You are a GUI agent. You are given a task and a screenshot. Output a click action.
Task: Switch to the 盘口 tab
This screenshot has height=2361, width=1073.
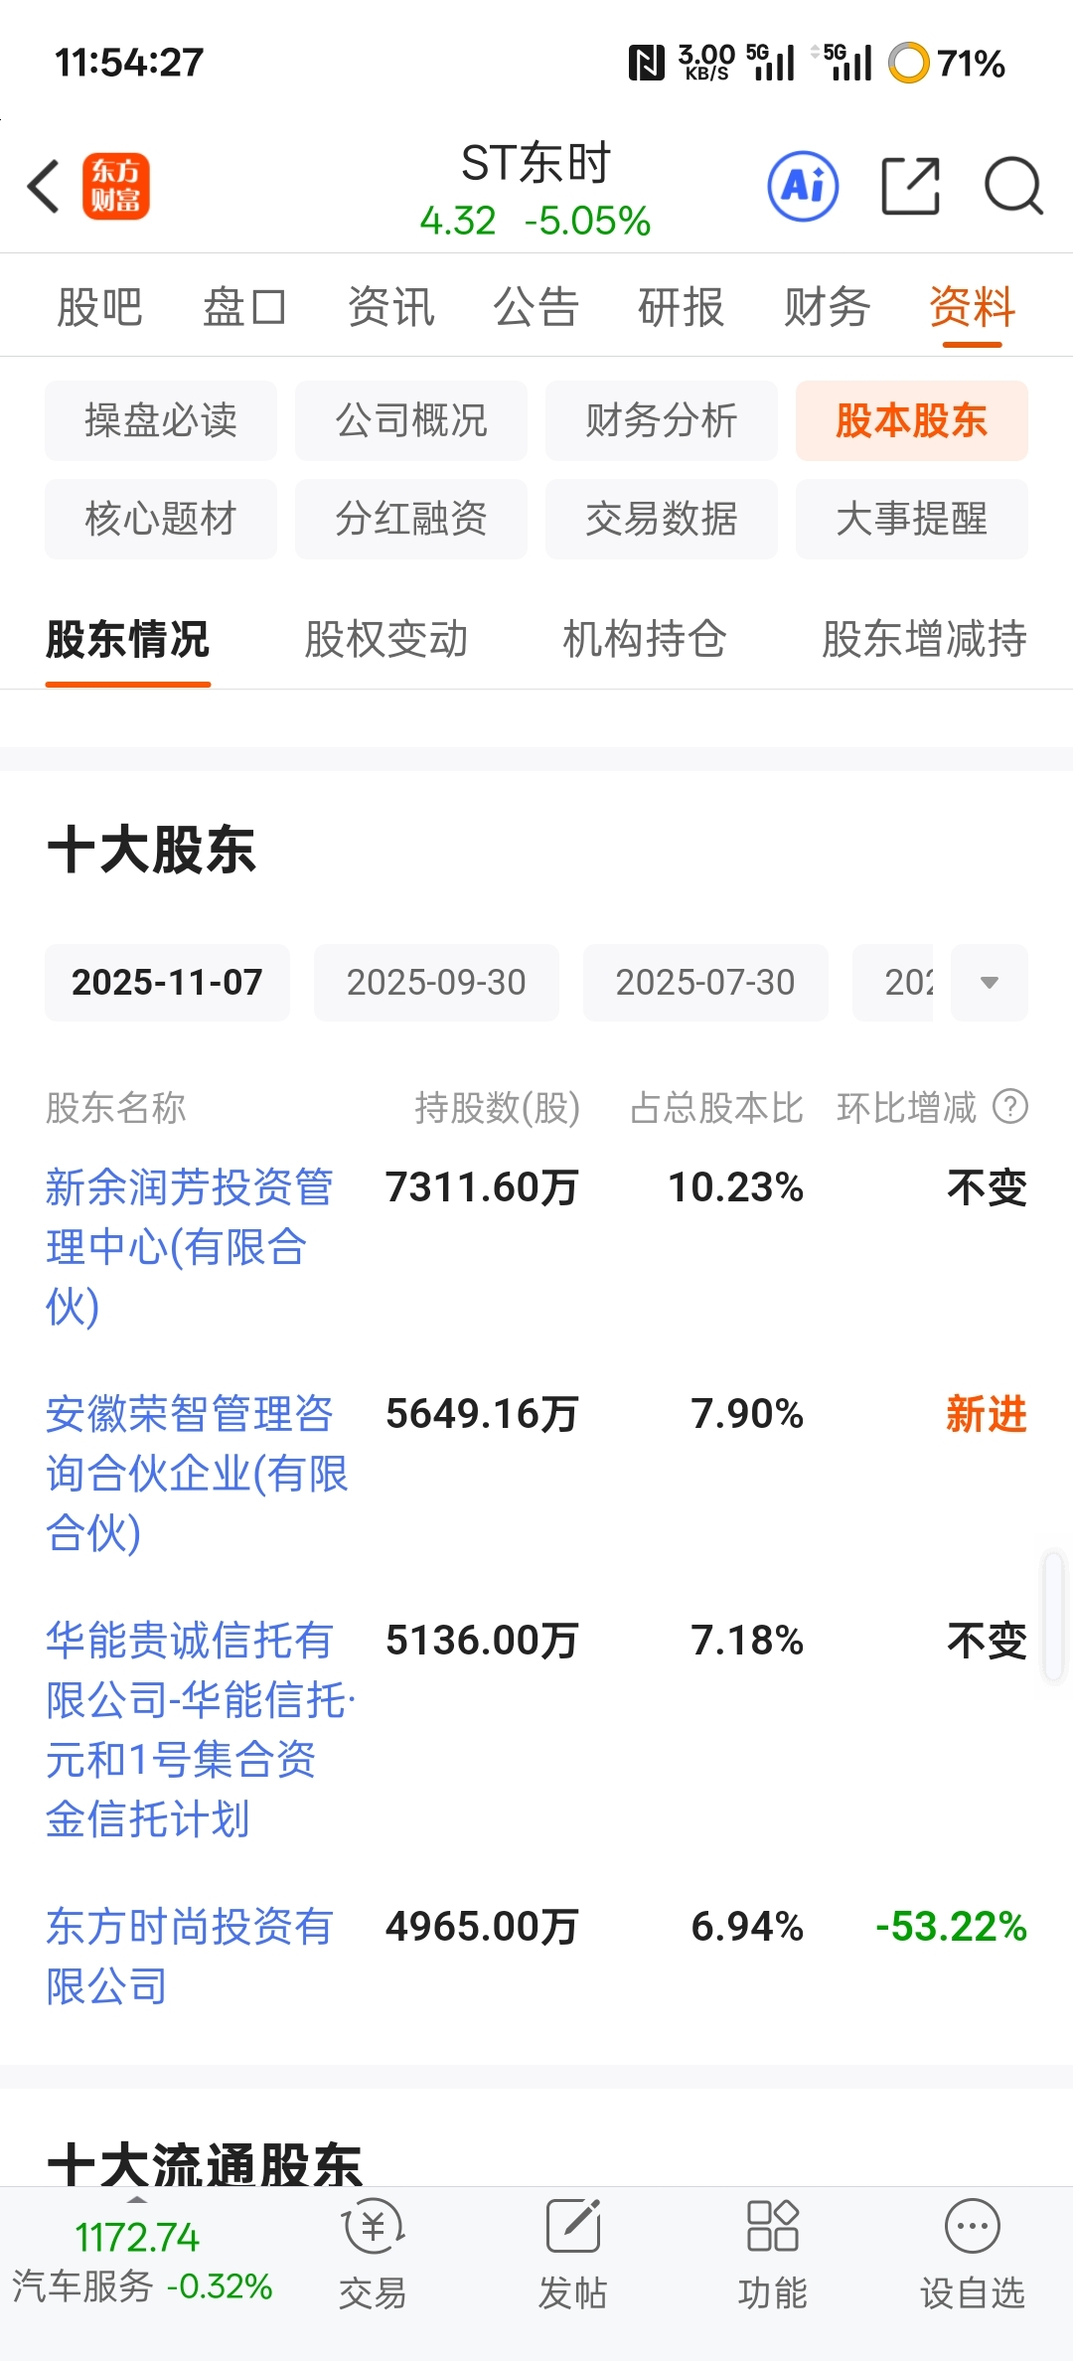tap(244, 306)
